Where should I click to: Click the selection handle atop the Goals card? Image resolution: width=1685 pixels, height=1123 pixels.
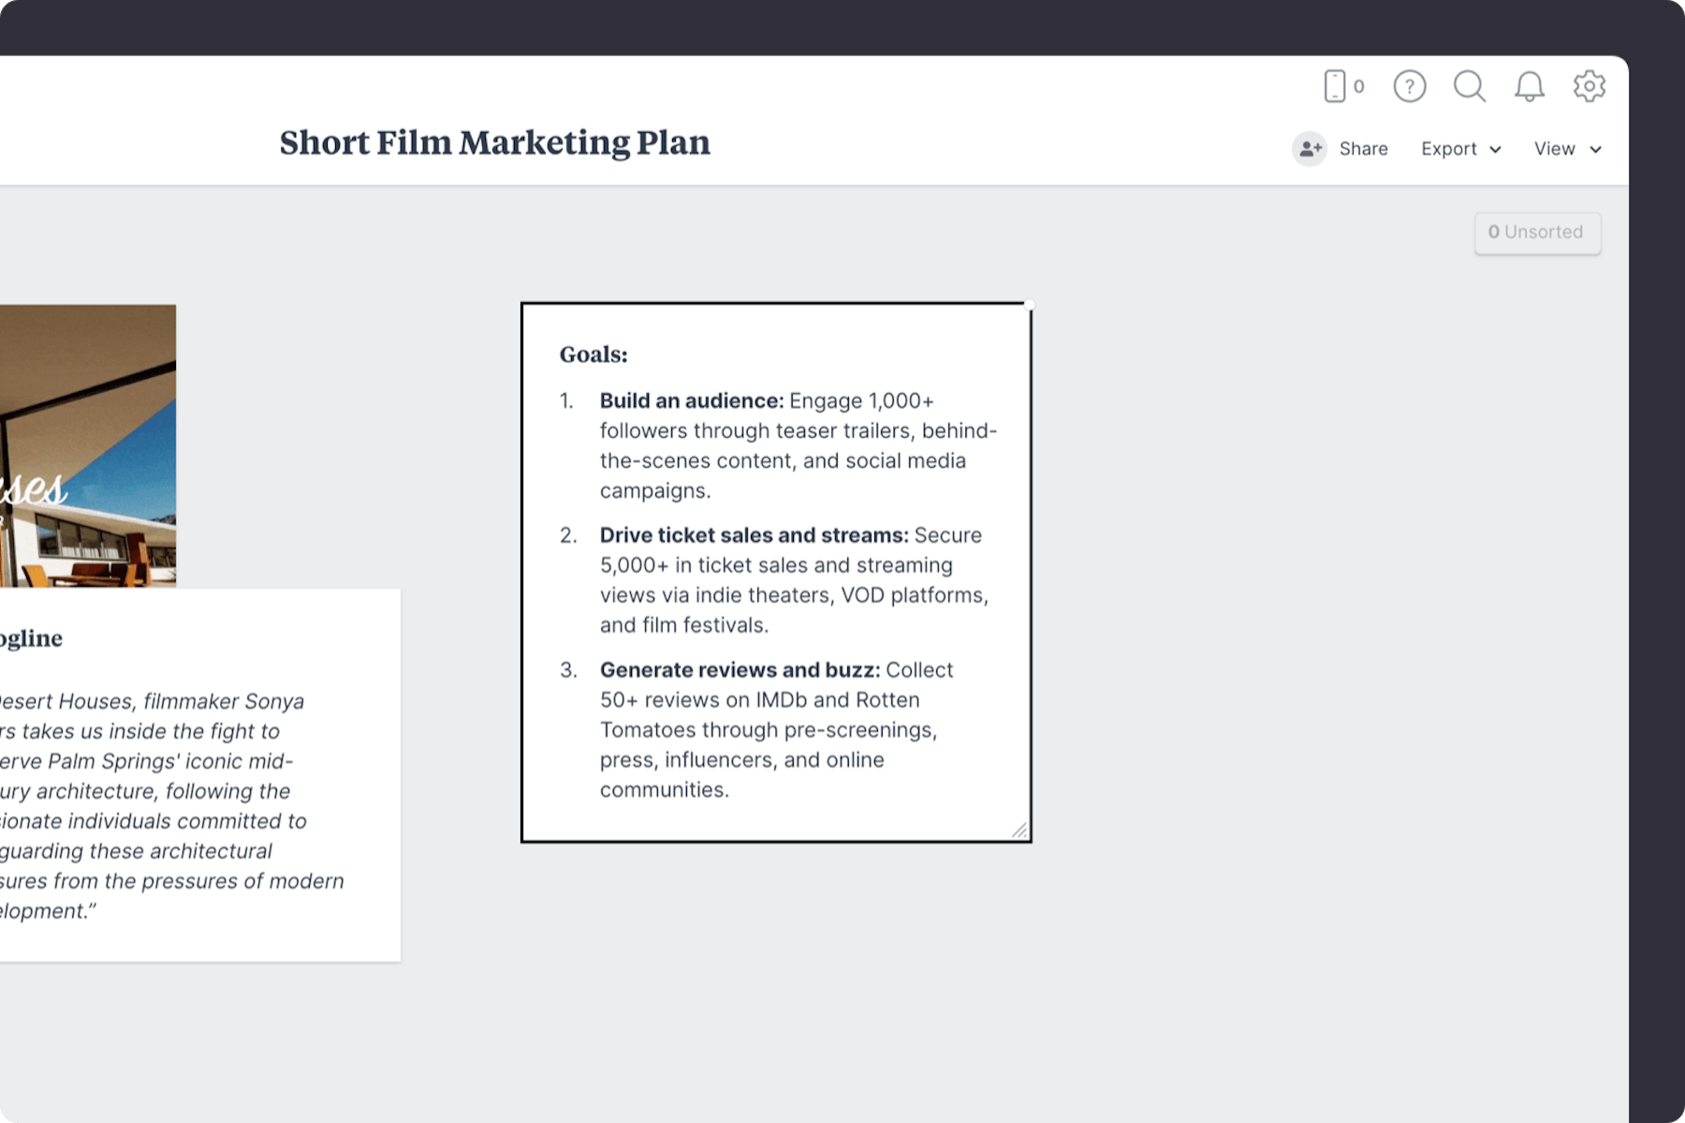click(1030, 304)
